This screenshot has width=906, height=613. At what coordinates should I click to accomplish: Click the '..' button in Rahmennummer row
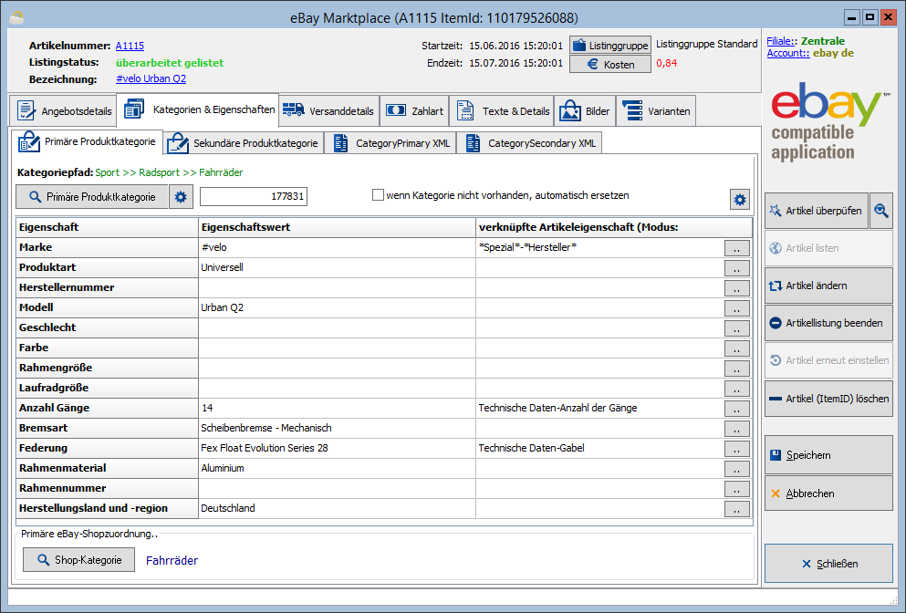pos(736,489)
